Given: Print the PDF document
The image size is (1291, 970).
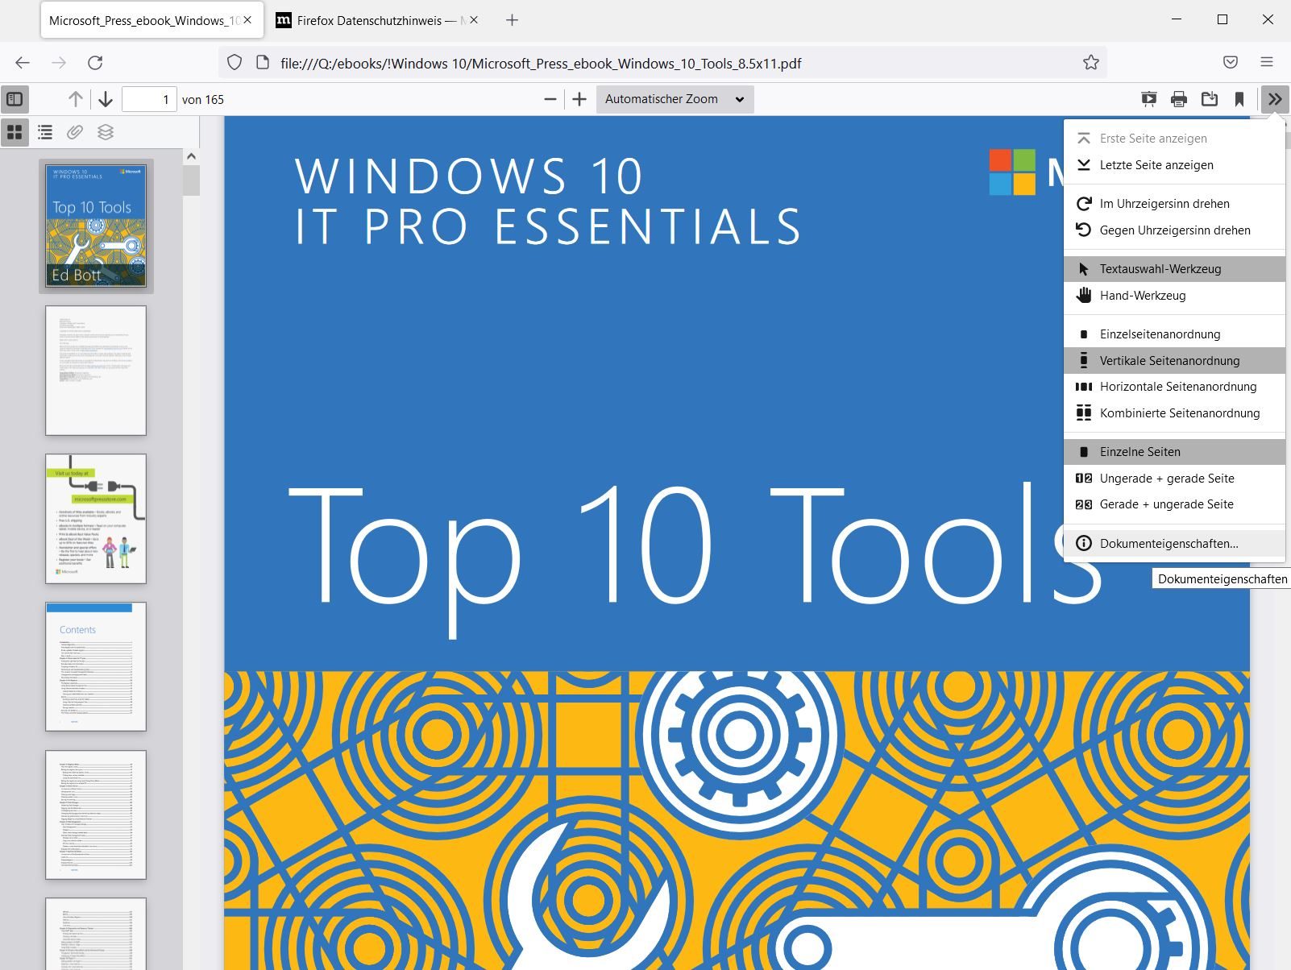Looking at the screenshot, I should 1179,99.
